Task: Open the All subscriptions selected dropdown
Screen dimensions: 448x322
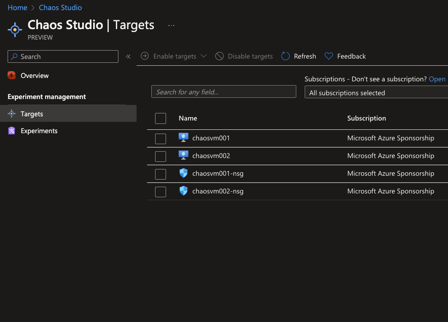Action: coord(376,93)
